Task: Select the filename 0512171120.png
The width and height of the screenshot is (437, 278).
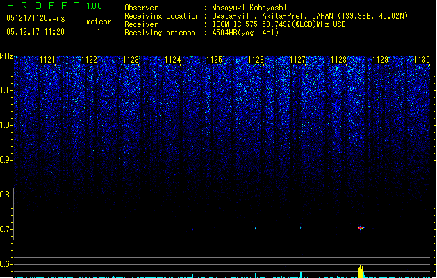Action: pos(35,18)
